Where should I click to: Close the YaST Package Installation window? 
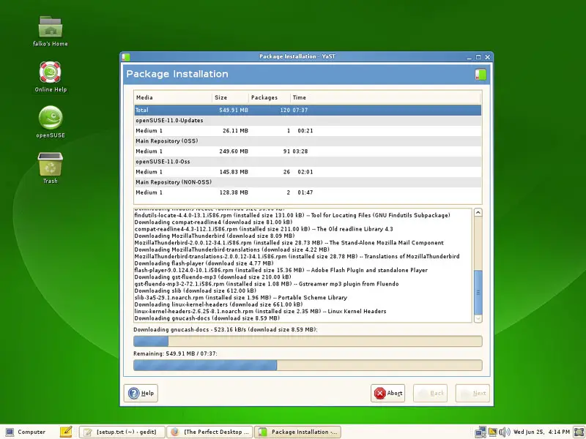[x=487, y=57]
